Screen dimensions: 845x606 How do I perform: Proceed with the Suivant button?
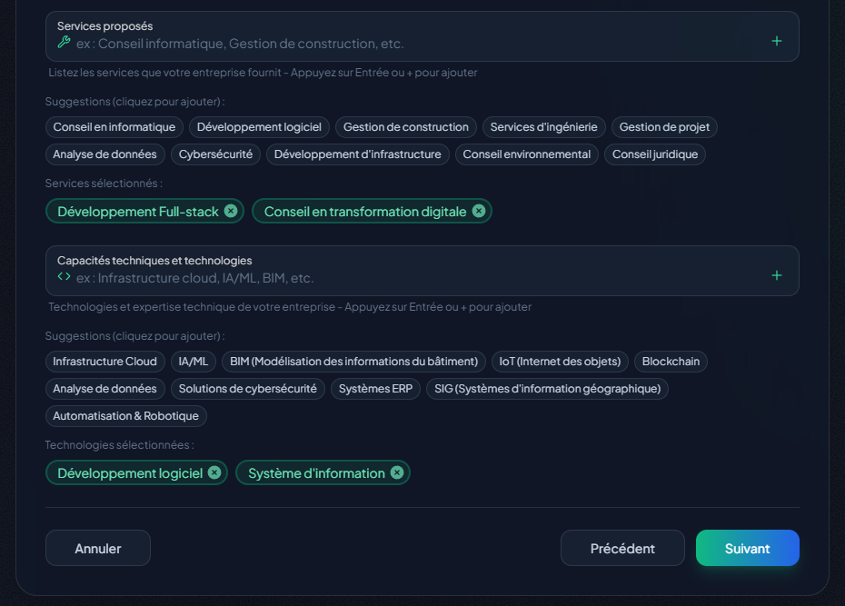click(x=747, y=549)
